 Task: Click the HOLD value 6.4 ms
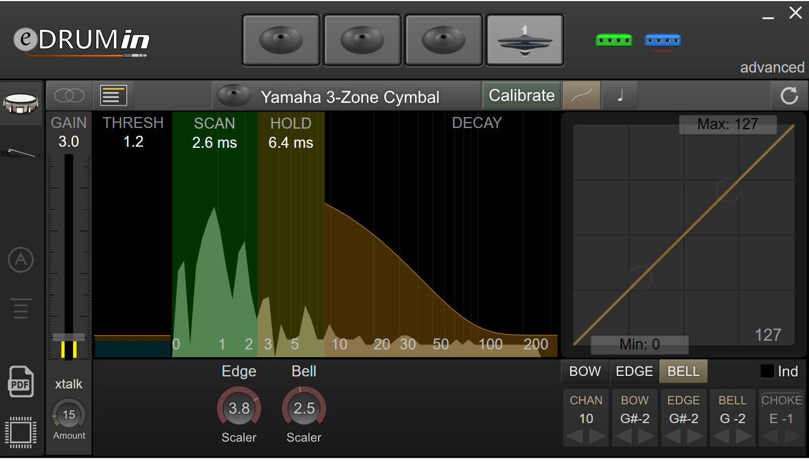[291, 143]
